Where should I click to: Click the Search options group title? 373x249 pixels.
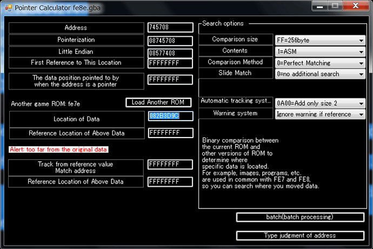point(223,24)
